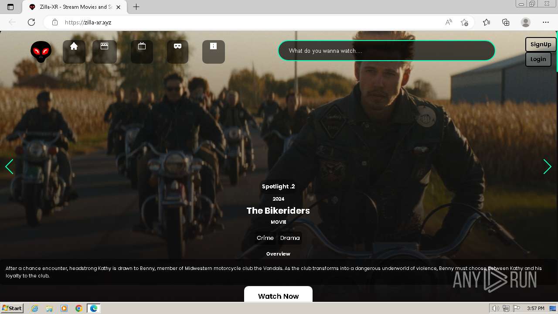Screen dimensions: 558x314
Task: Open Read aloud icon in address bar
Action: coord(449,22)
